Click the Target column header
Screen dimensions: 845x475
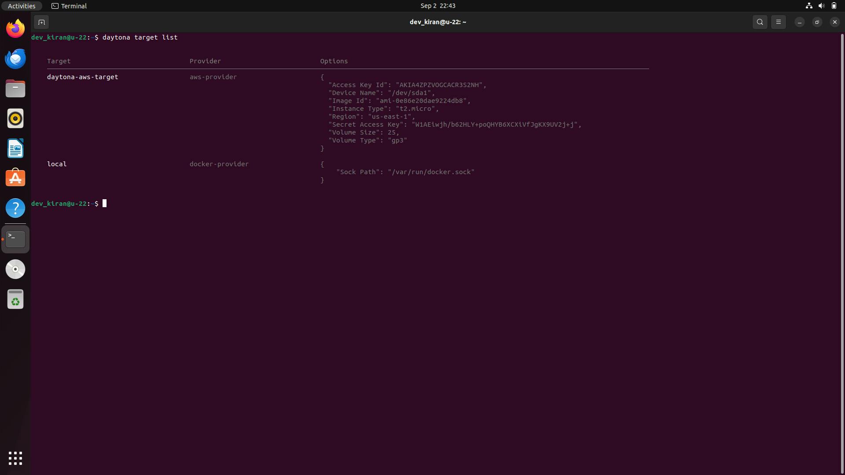59,61
